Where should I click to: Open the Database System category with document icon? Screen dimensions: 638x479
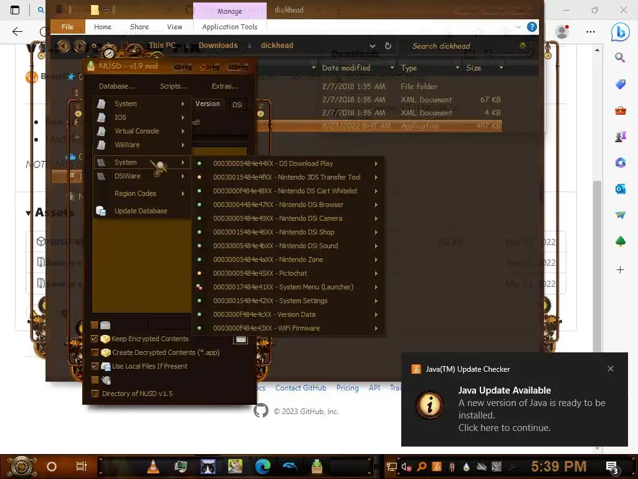pyautogui.click(x=141, y=104)
